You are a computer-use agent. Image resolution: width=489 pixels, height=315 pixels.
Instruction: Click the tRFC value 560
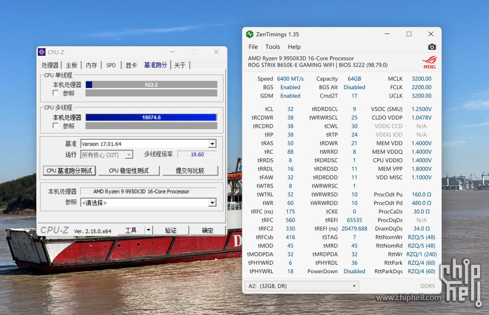290,220
